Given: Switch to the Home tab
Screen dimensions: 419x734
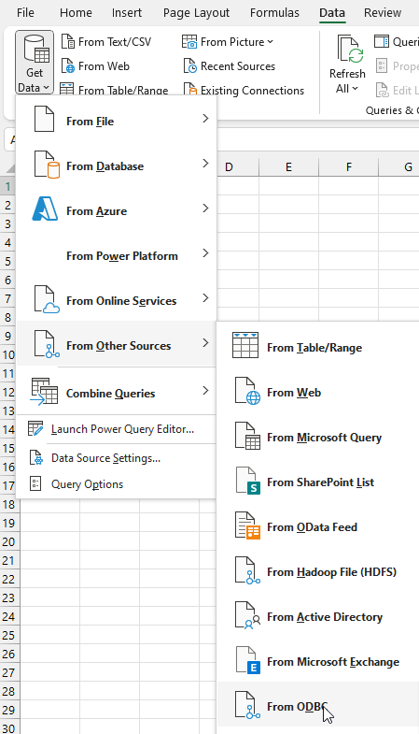Looking at the screenshot, I should pyautogui.click(x=76, y=13).
